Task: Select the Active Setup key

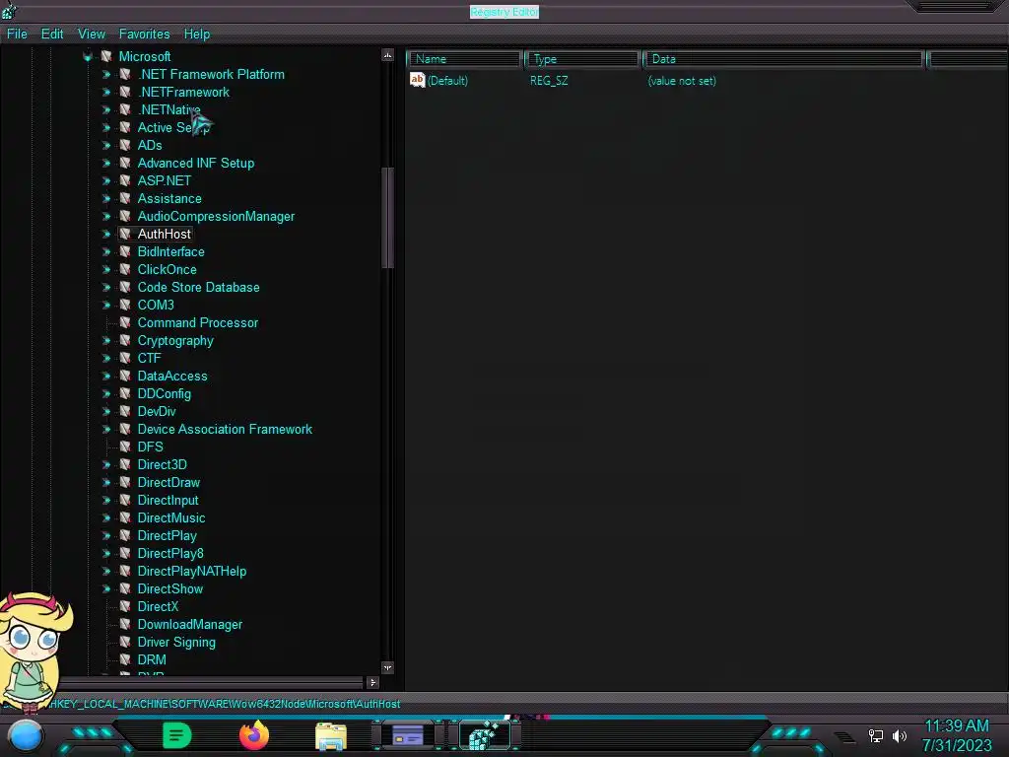Action: pos(173,127)
